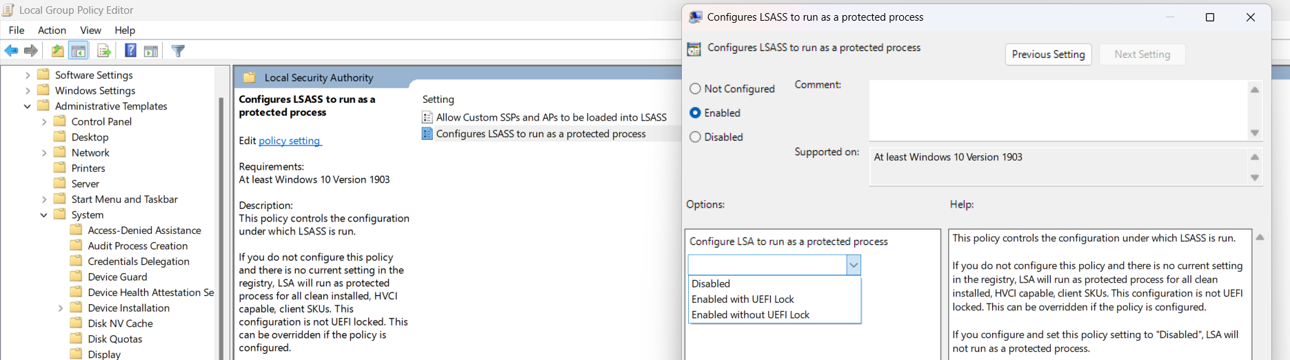This screenshot has width=1290, height=360.
Task: Click the 'Setting' column header
Action: [x=439, y=99]
